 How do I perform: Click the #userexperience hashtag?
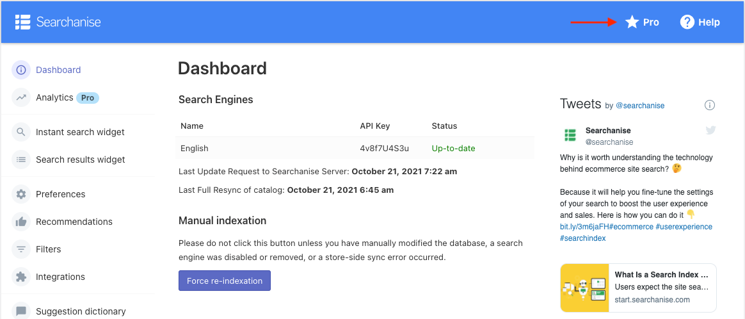coord(684,227)
